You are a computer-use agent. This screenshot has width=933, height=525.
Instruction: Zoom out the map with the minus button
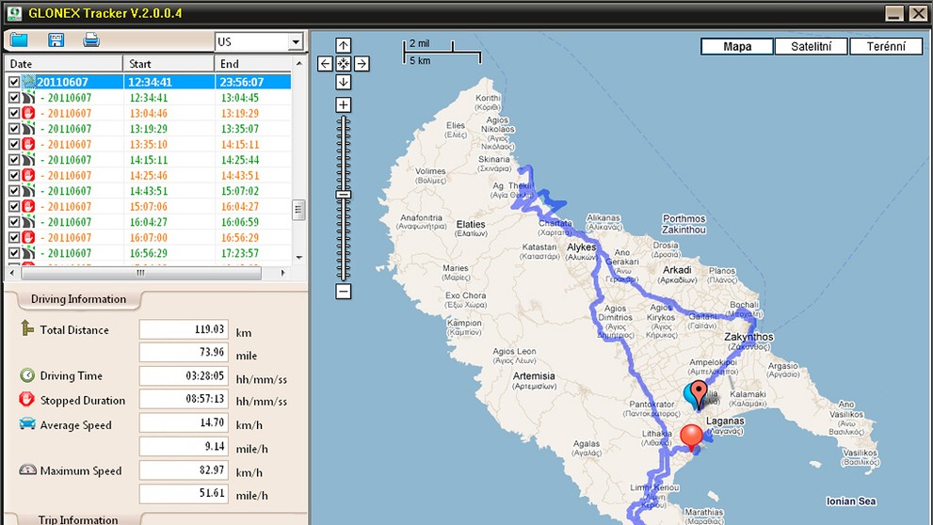[344, 292]
